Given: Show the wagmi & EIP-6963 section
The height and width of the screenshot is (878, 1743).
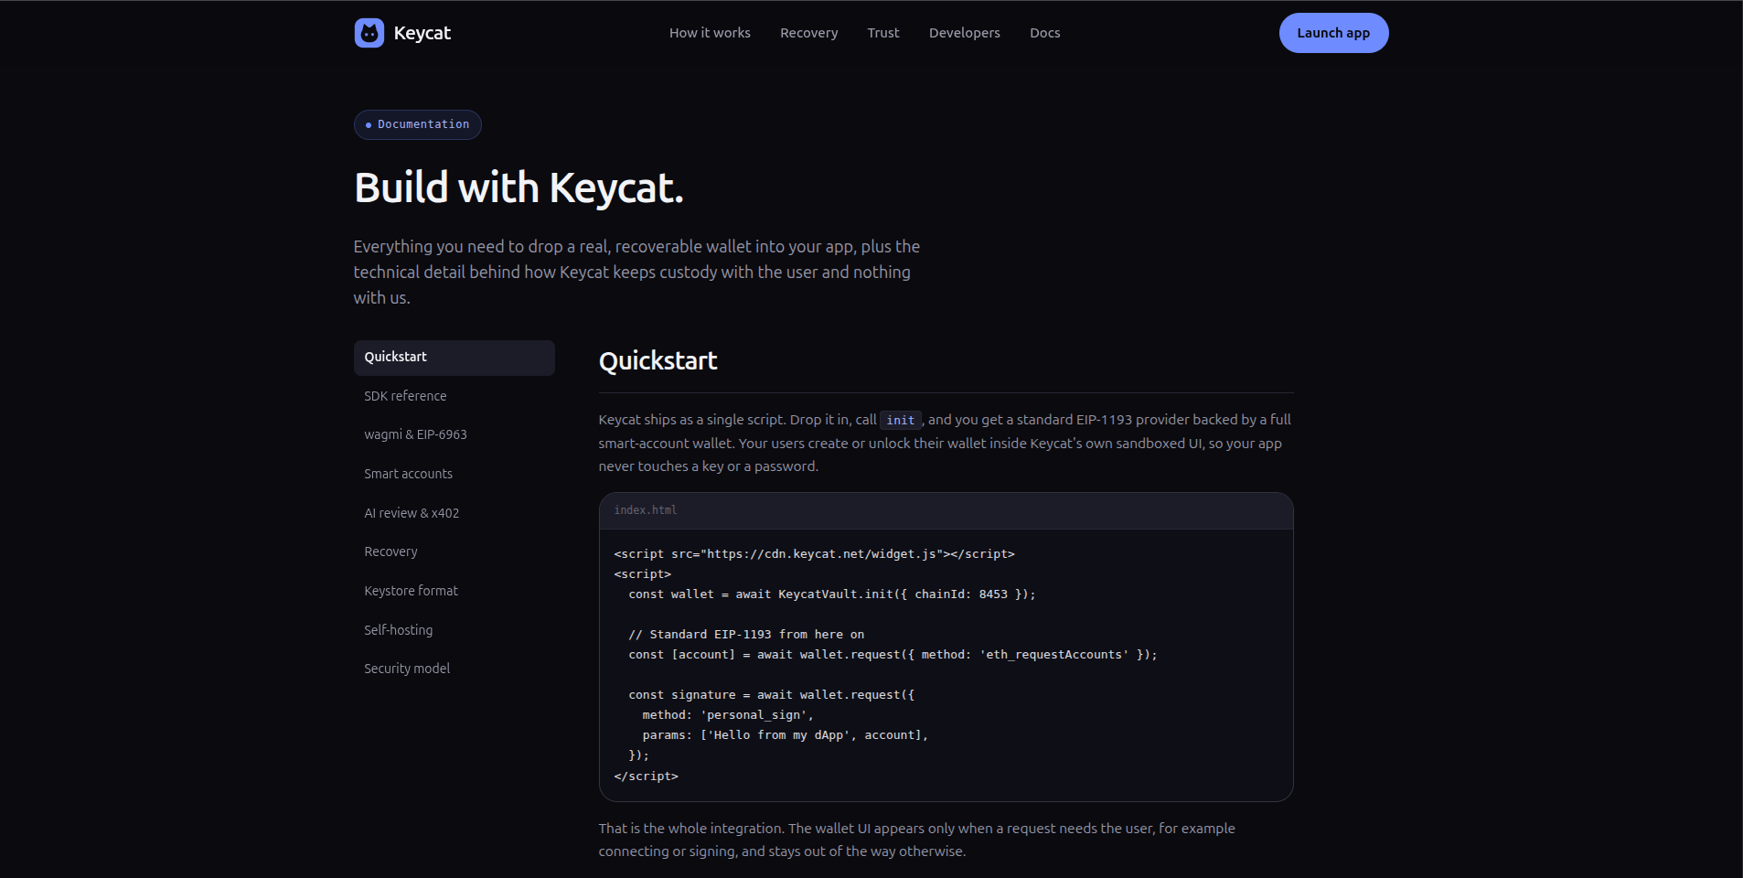Looking at the screenshot, I should 454,434.
